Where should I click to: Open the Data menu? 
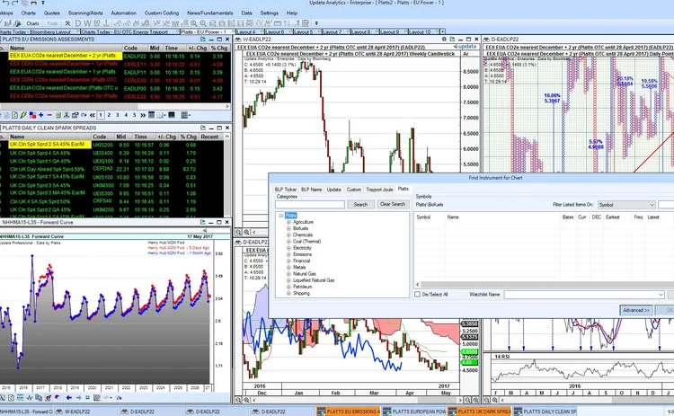(x=247, y=13)
